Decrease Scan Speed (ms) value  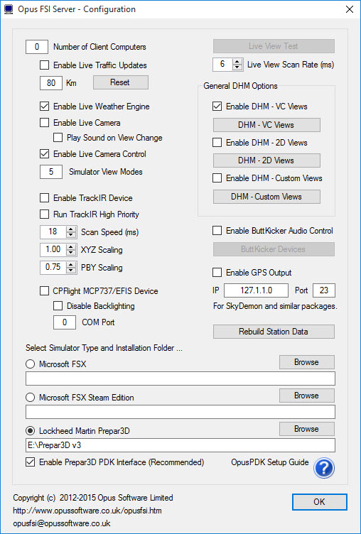click(x=71, y=235)
